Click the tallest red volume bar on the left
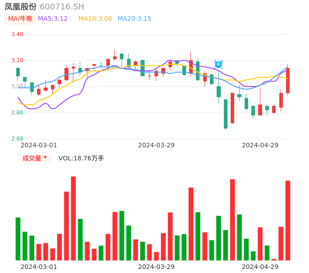Image resolution: width=309 pixels, height=273 pixels. tap(73, 218)
